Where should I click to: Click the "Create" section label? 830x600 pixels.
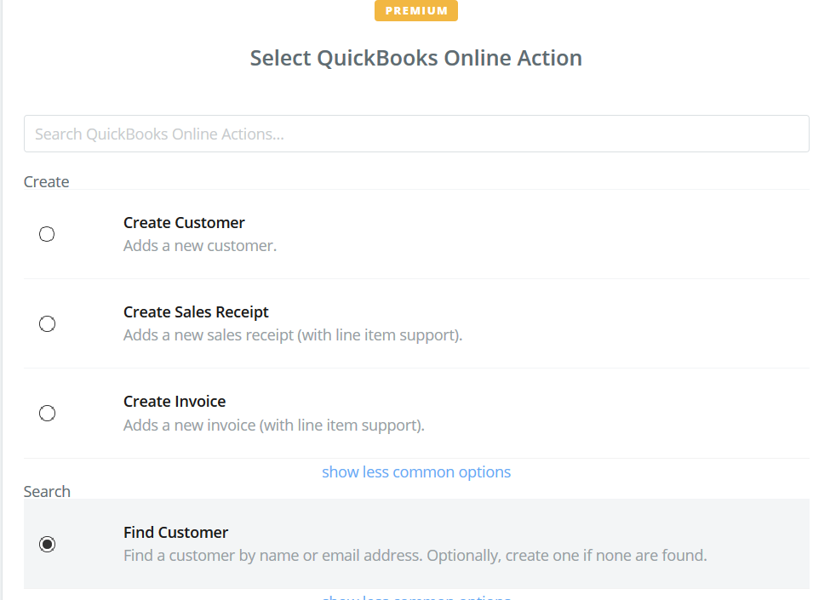tap(47, 182)
